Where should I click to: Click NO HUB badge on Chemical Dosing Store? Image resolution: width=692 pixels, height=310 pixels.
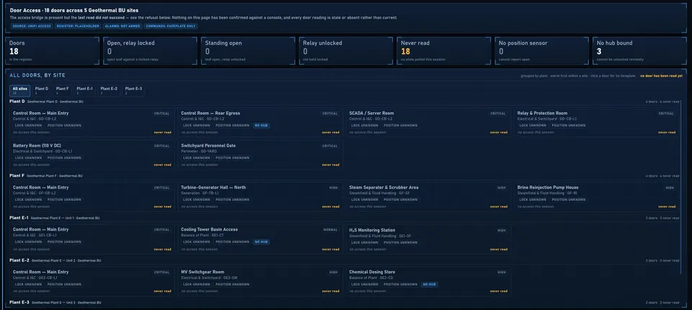click(430, 284)
